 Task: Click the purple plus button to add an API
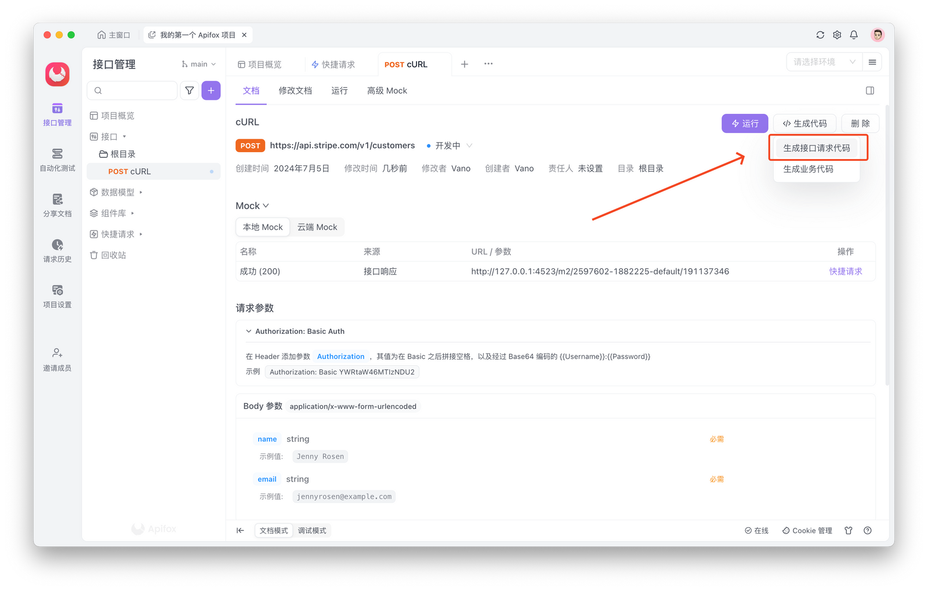coord(211,91)
